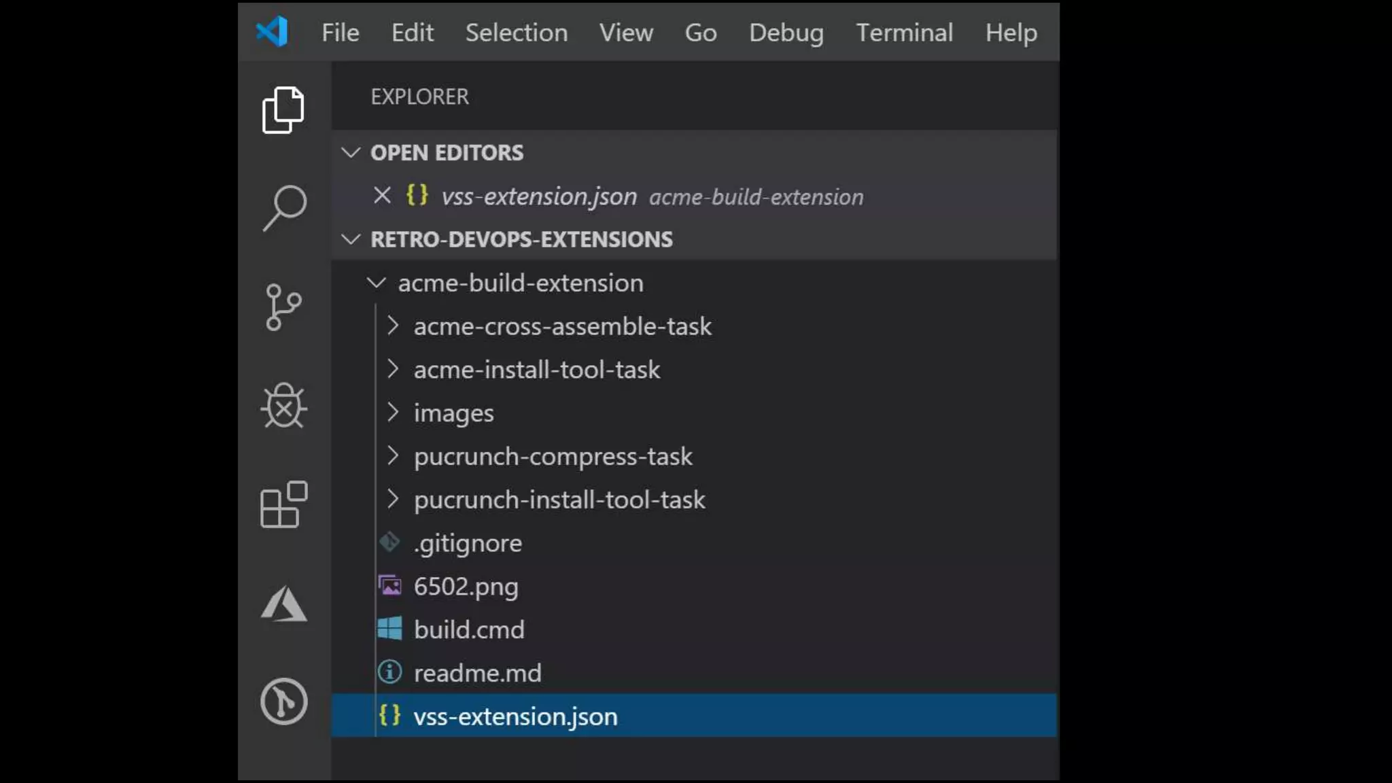Open the Source Control view

pos(283,307)
